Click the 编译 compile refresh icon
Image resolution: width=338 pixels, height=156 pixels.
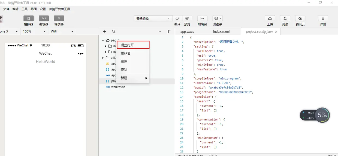pos(177,18)
